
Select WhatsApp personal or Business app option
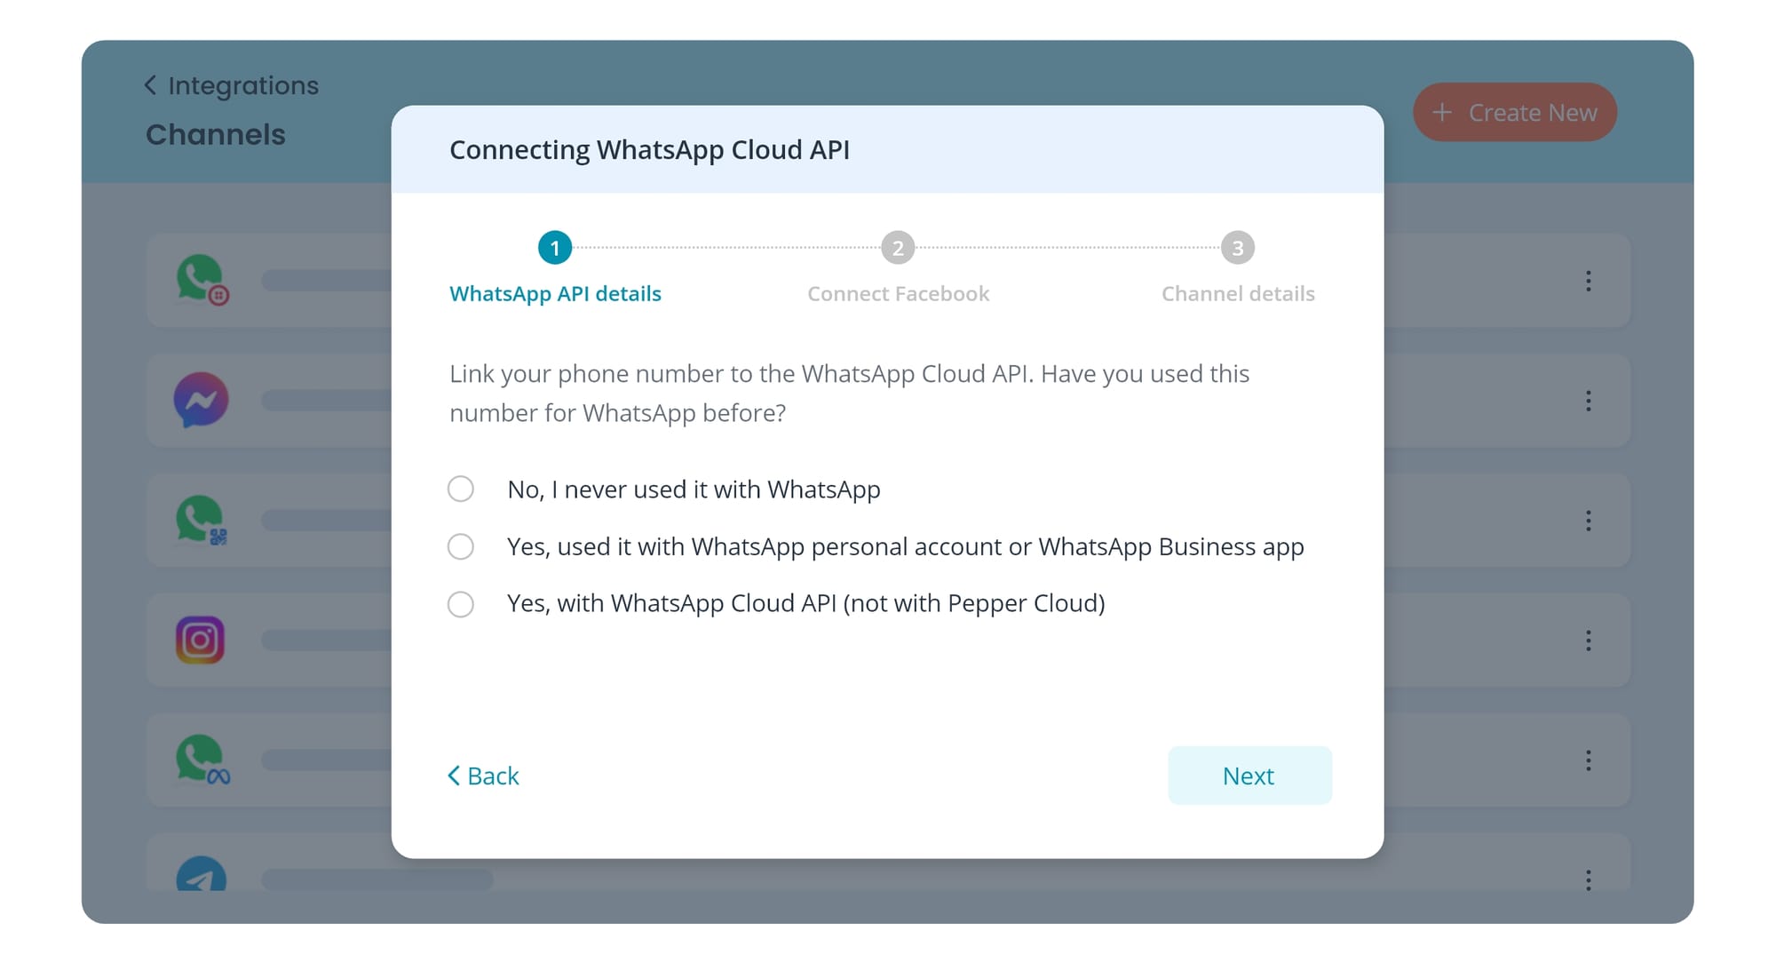point(461,546)
